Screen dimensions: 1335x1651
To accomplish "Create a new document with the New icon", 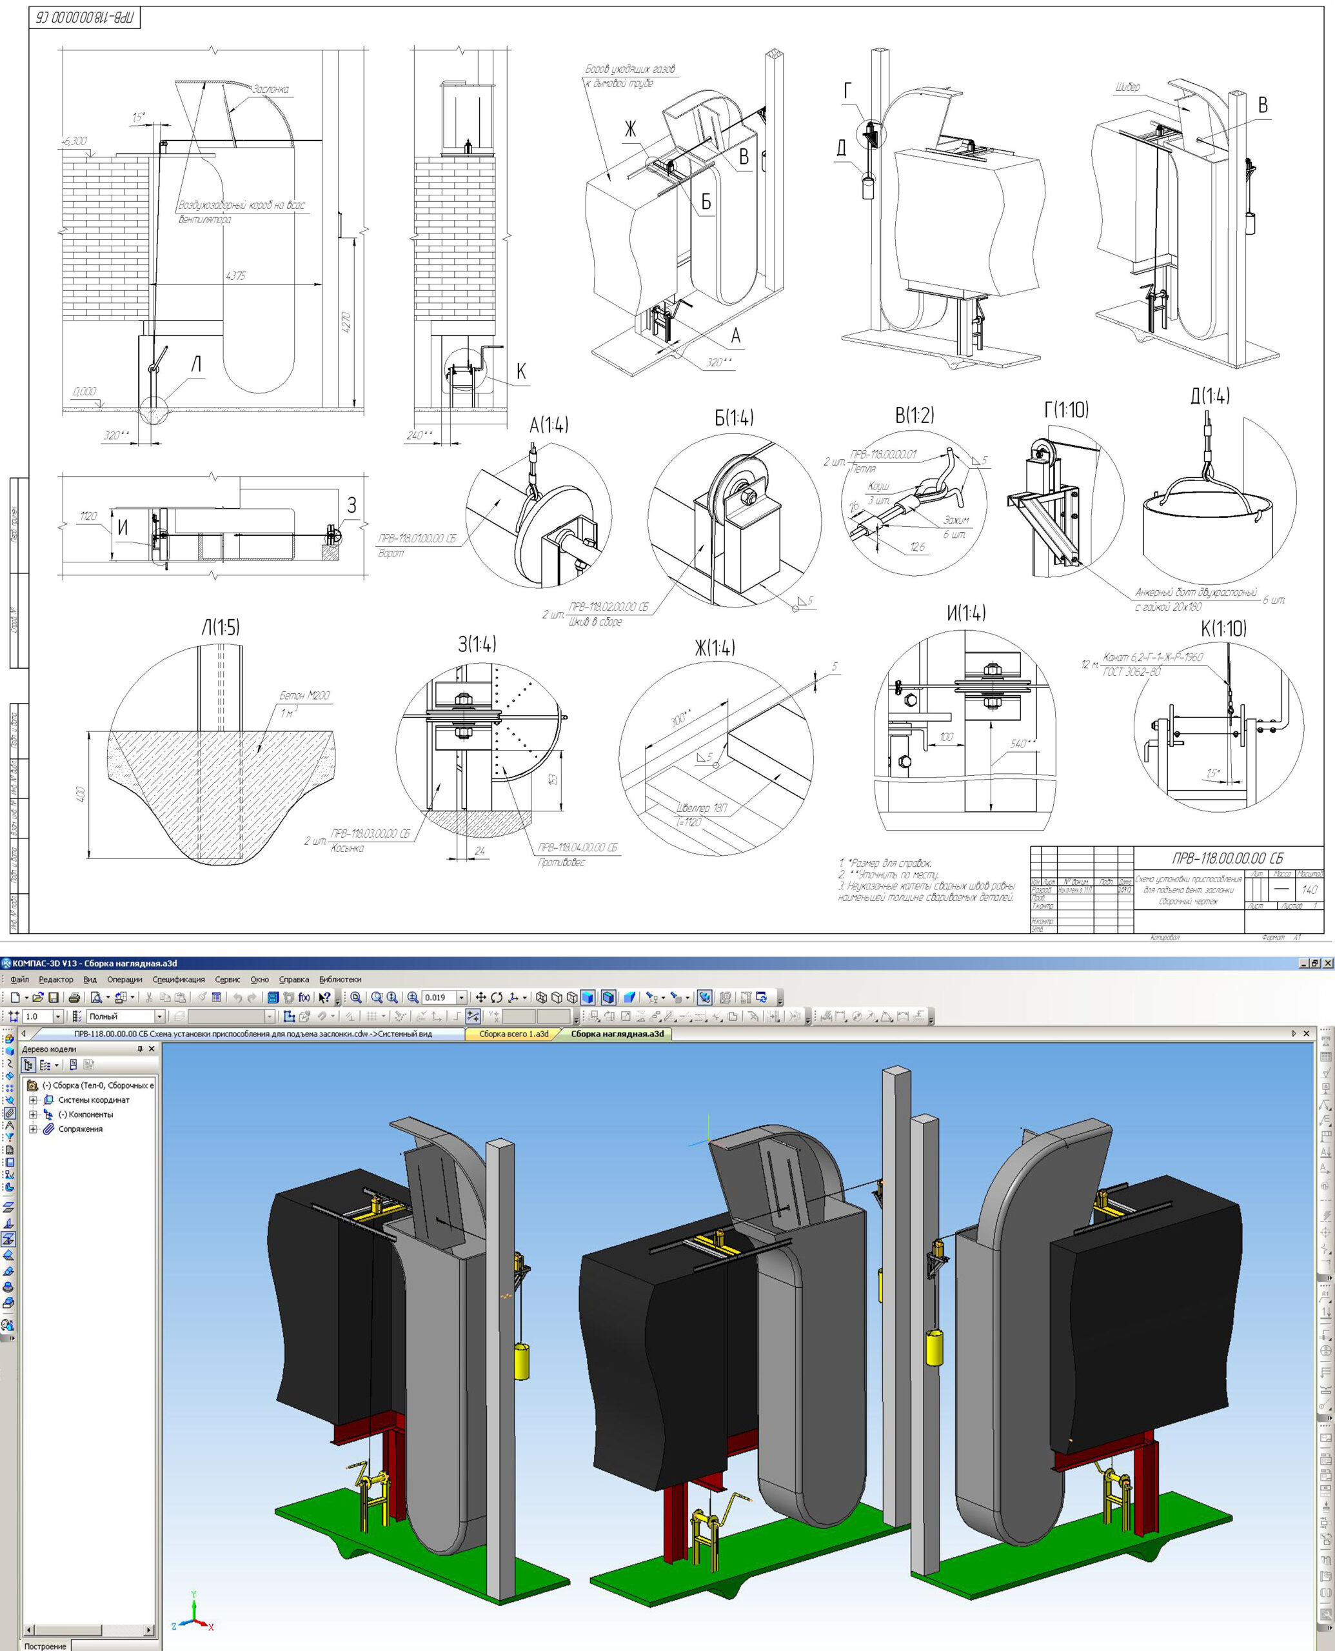I will click(15, 997).
